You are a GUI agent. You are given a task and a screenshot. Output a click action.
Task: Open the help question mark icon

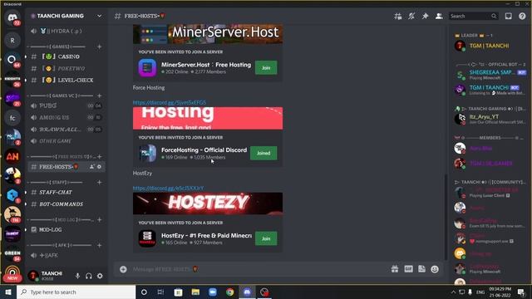[x=522, y=16]
